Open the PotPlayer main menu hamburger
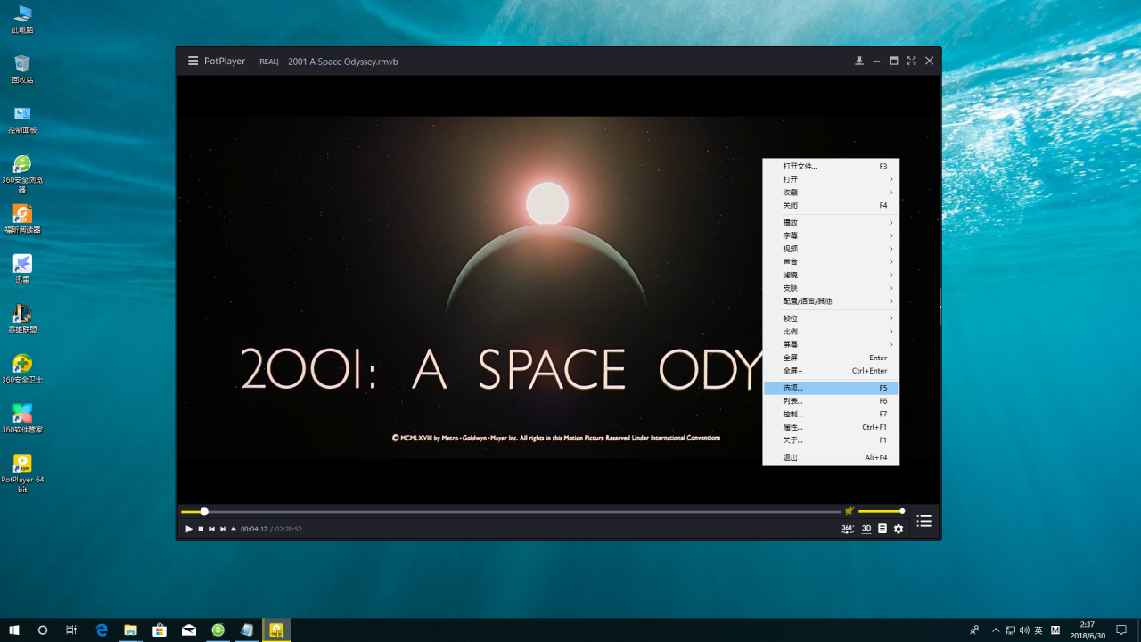The height and width of the screenshot is (642, 1141). tap(193, 62)
